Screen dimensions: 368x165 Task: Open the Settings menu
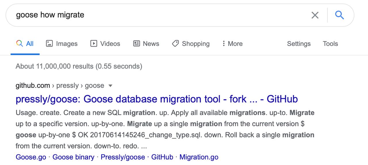(x=299, y=44)
